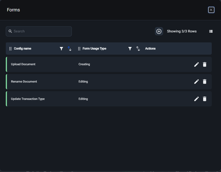
Task: Click the Showing 3/3 Rows label
Action: [x=182, y=31]
